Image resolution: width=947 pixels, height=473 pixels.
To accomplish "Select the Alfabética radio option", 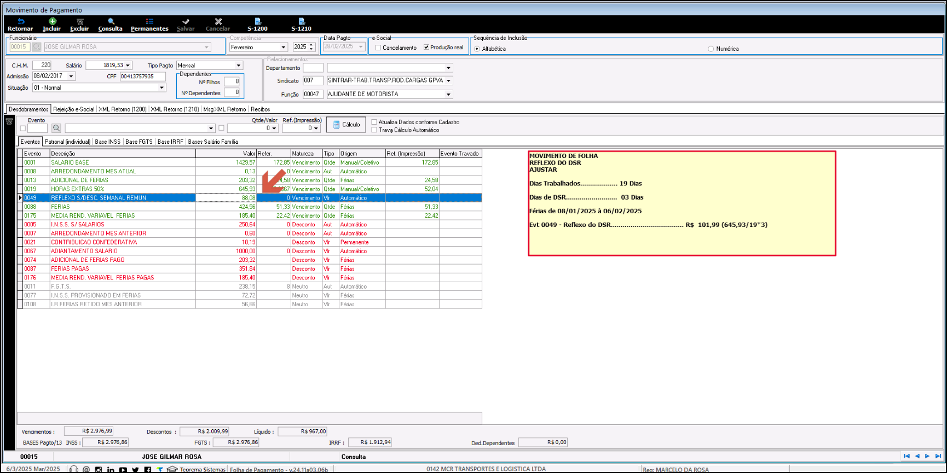I will 477,49.
